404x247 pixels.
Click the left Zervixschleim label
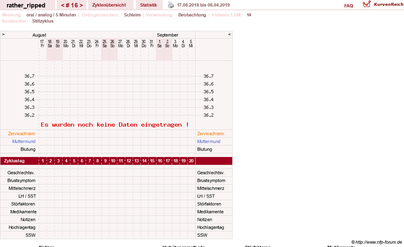point(22,134)
